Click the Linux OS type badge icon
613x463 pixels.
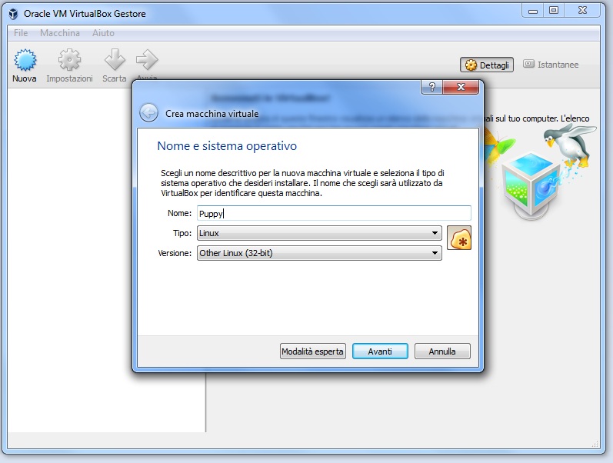[458, 239]
